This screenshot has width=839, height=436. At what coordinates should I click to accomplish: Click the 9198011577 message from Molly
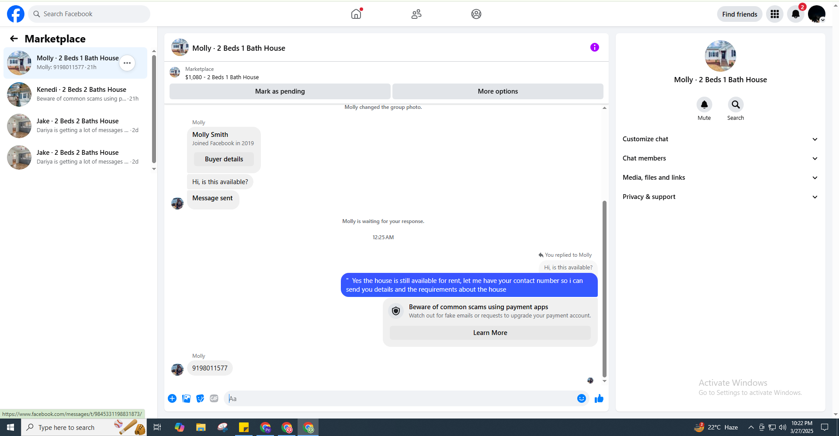(210, 368)
